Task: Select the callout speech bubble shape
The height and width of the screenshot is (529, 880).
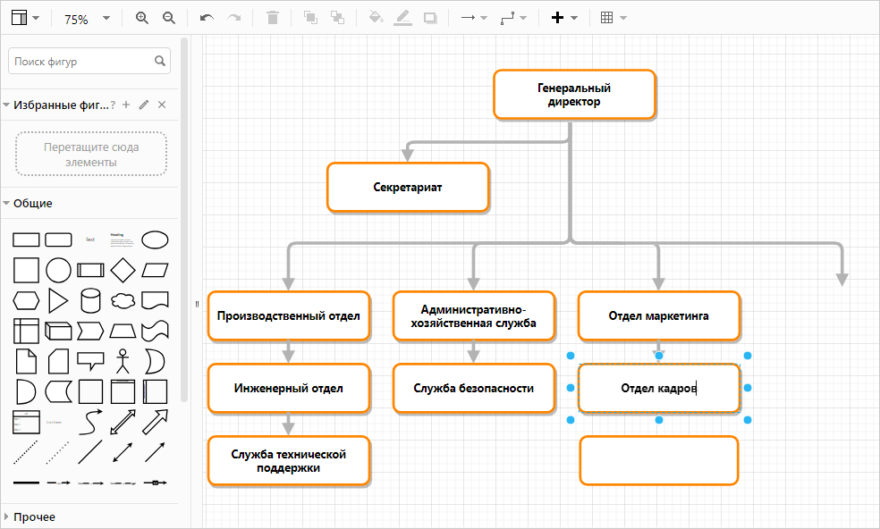Action: point(90,361)
